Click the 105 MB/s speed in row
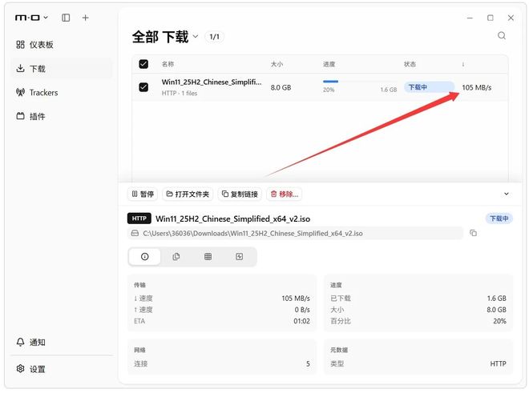 coord(476,87)
